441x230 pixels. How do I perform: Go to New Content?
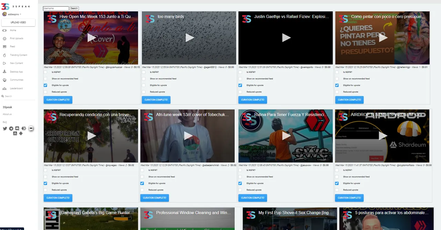[17, 63]
